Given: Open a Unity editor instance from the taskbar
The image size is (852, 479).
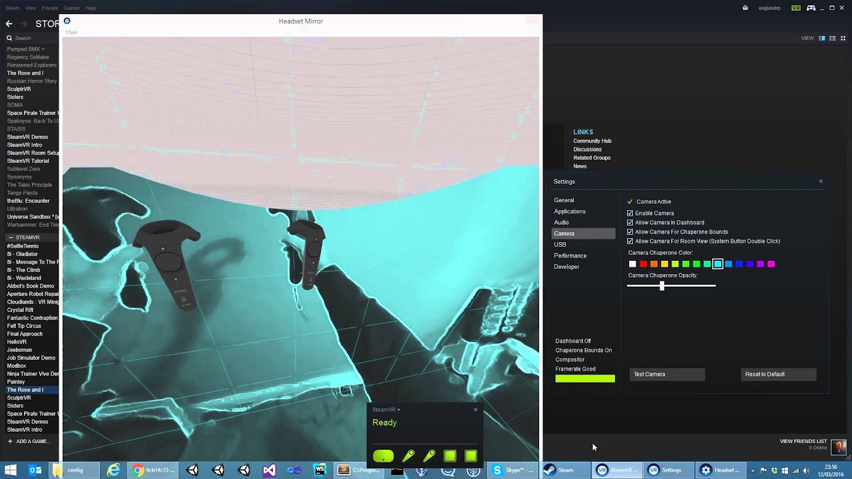Looking at the screenshot, I should [x=192, y=470].
